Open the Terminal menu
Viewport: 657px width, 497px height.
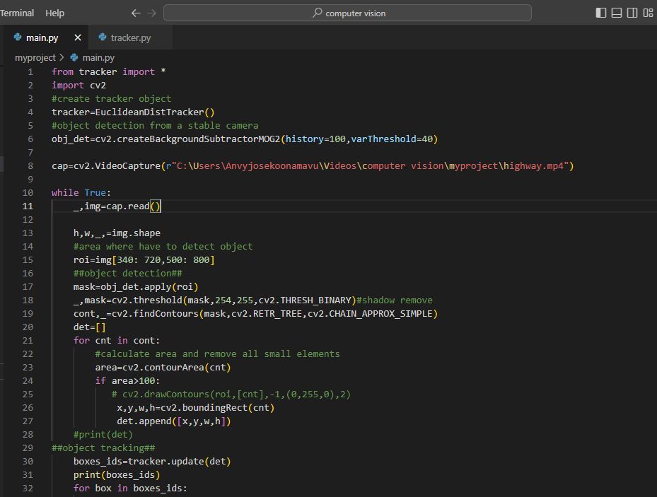[17, 13]
